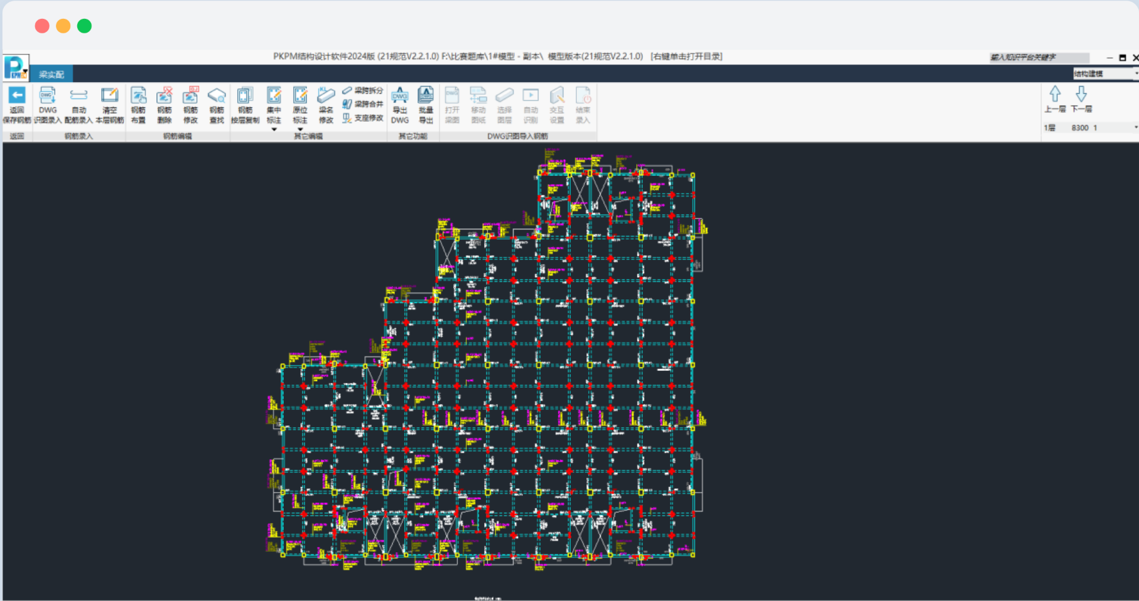Switch to the 梁实配 ribbon tab
Viewport: 1139px width, 601px height.
pyautogui.click(x=51, y=75)
